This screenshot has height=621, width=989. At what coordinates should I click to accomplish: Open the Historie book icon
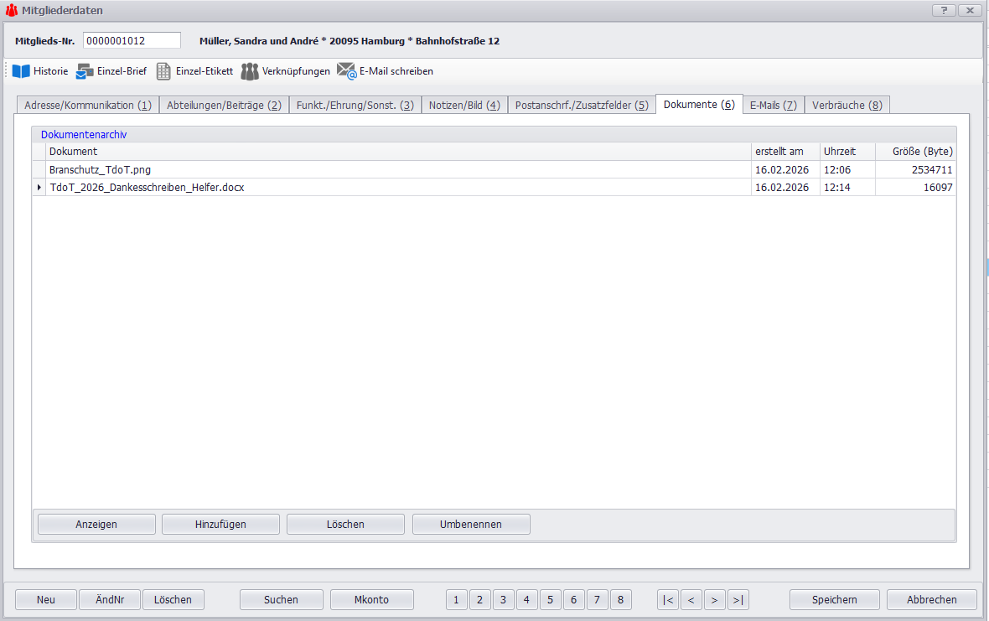pyautogui.click(x=21, y=71)
